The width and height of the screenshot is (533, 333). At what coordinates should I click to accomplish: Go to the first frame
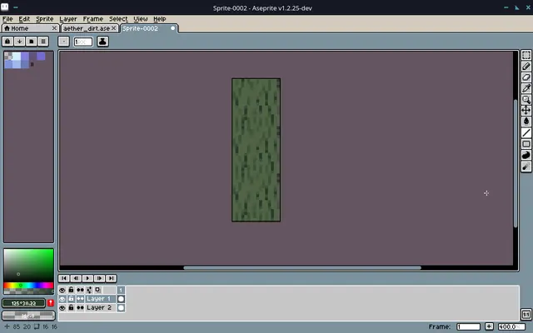64,278
